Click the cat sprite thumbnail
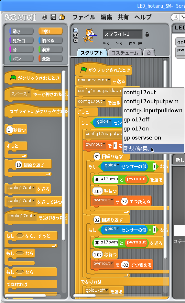 89,36
